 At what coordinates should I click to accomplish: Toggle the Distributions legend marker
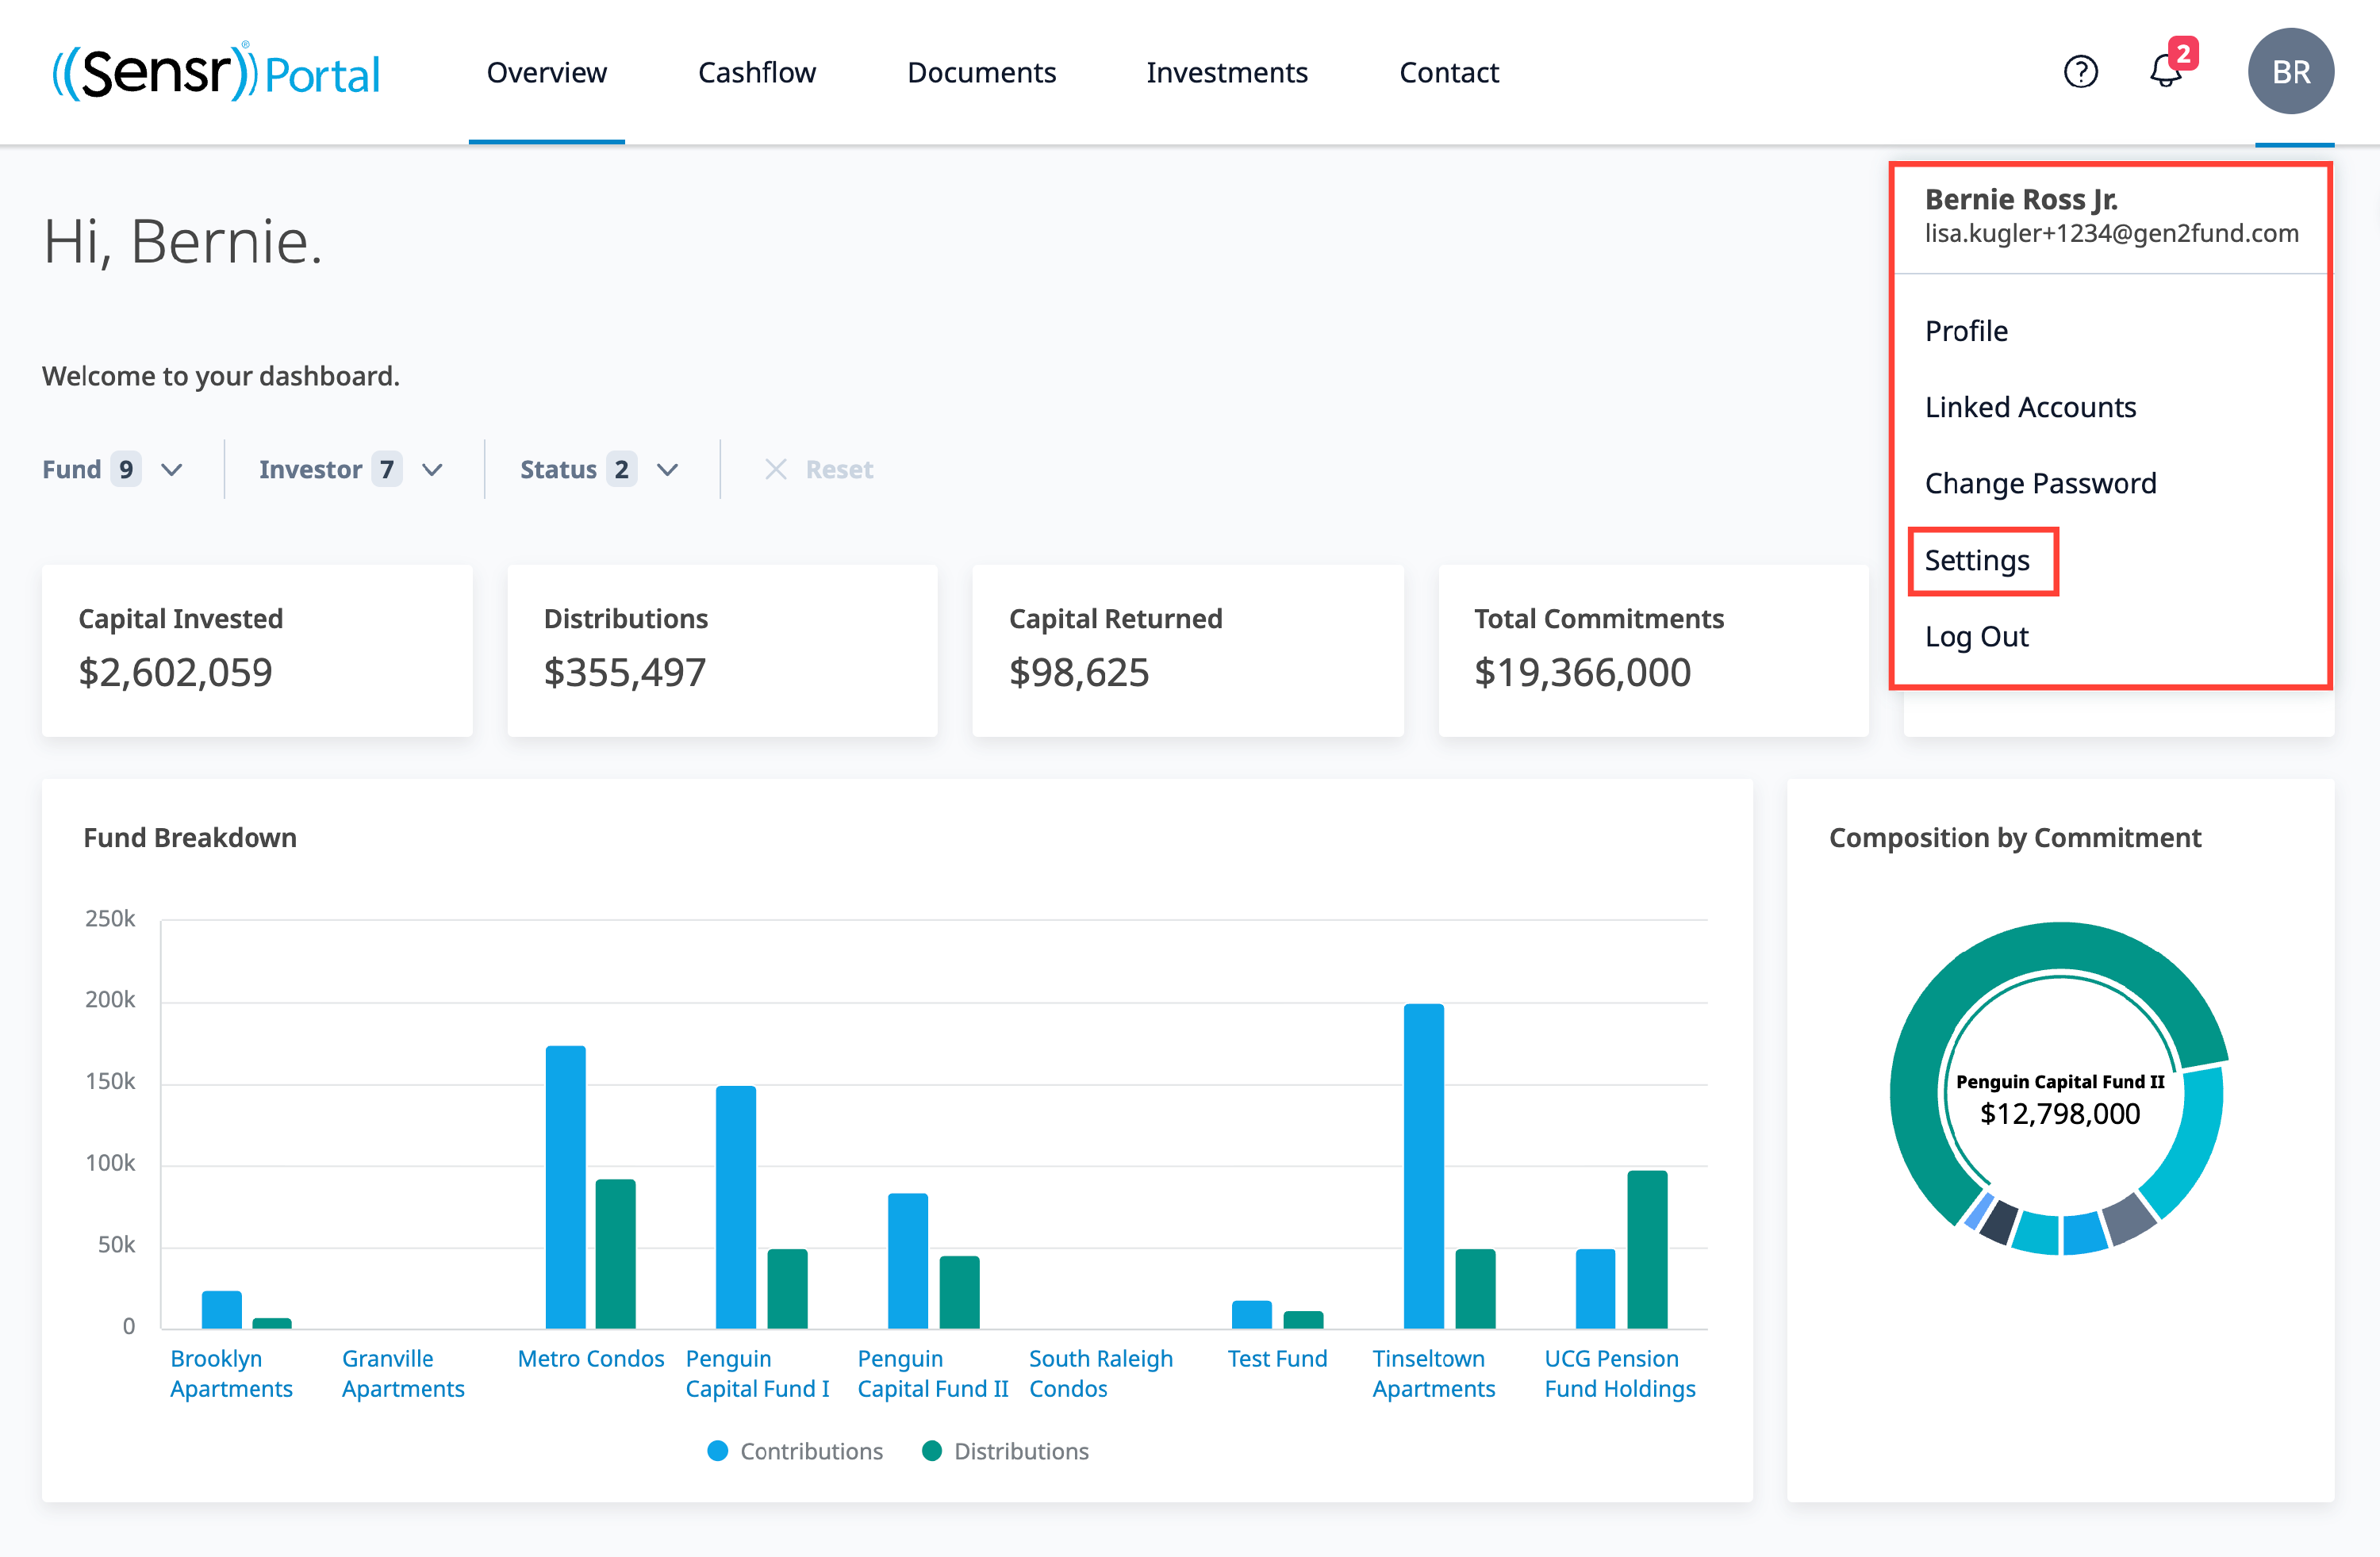[x=931, y=1451]
